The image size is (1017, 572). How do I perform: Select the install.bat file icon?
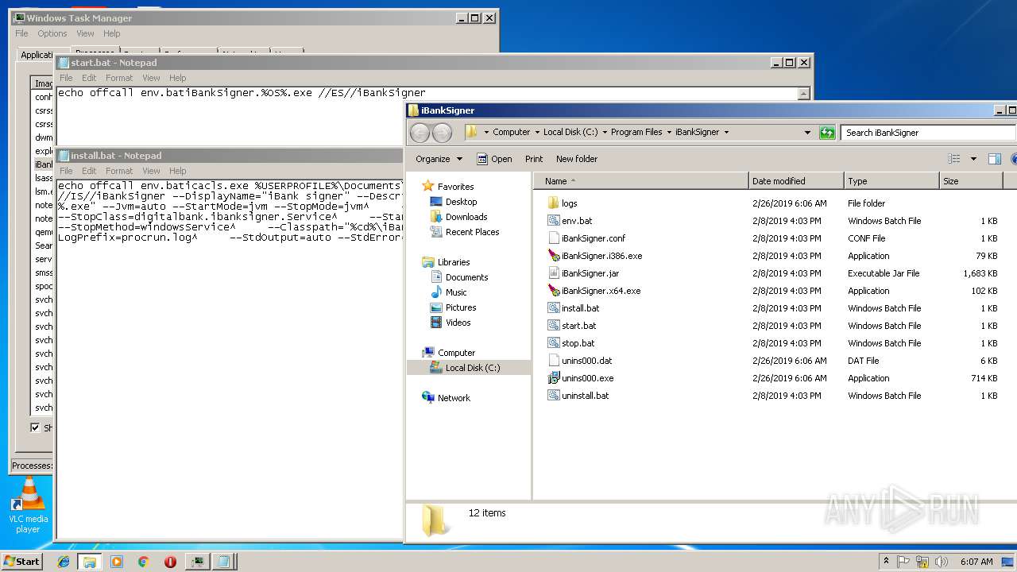point(554,308)
